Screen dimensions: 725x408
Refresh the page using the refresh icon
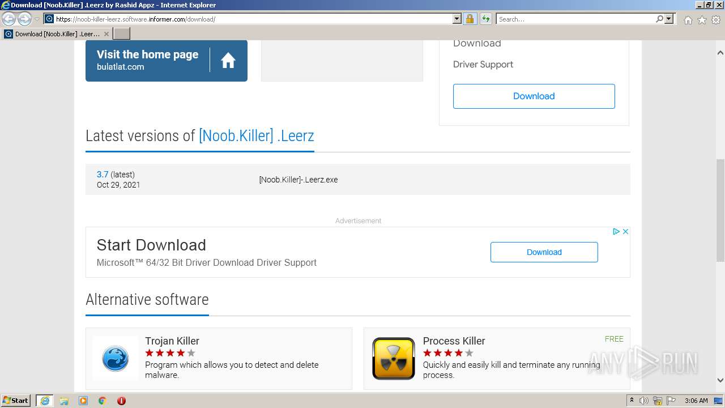pos(485,19)
